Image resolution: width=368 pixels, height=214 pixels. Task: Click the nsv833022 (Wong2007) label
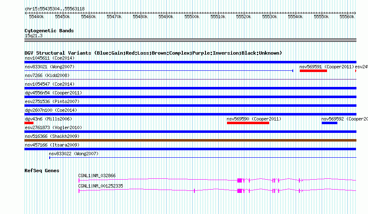[x=74, y=154]
